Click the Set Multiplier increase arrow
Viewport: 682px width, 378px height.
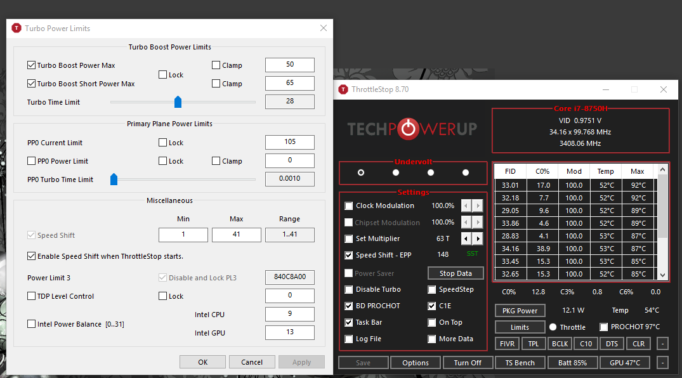point(478,238)
